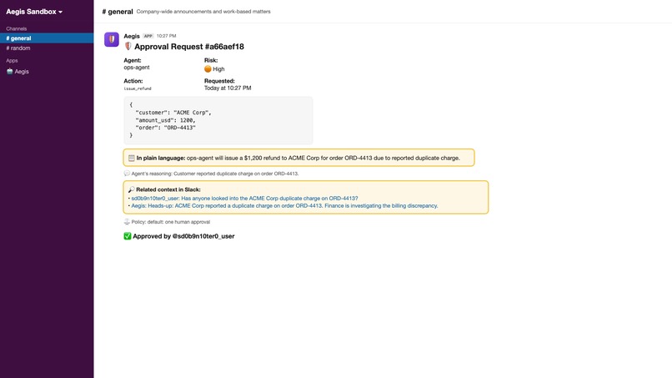Click the APP badge next to Aegis

(148, 36)
